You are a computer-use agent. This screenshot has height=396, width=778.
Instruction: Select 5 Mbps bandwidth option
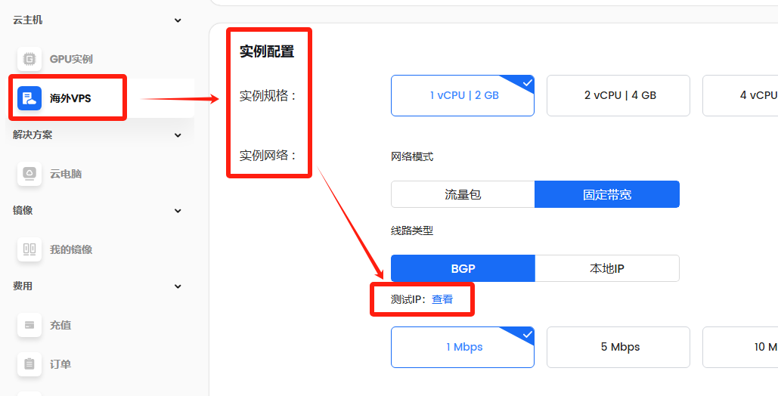pos(618,347)
